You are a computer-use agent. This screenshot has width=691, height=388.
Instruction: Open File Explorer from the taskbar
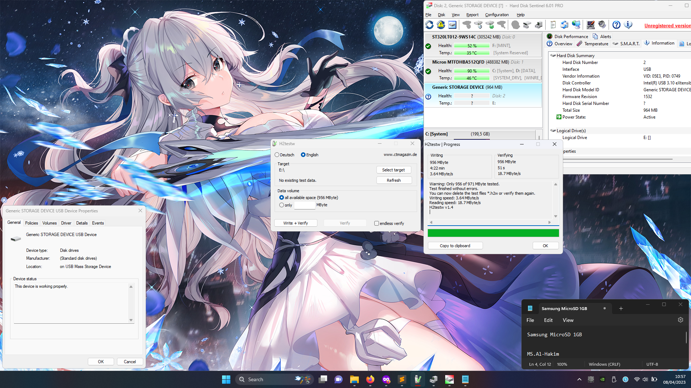354,379
